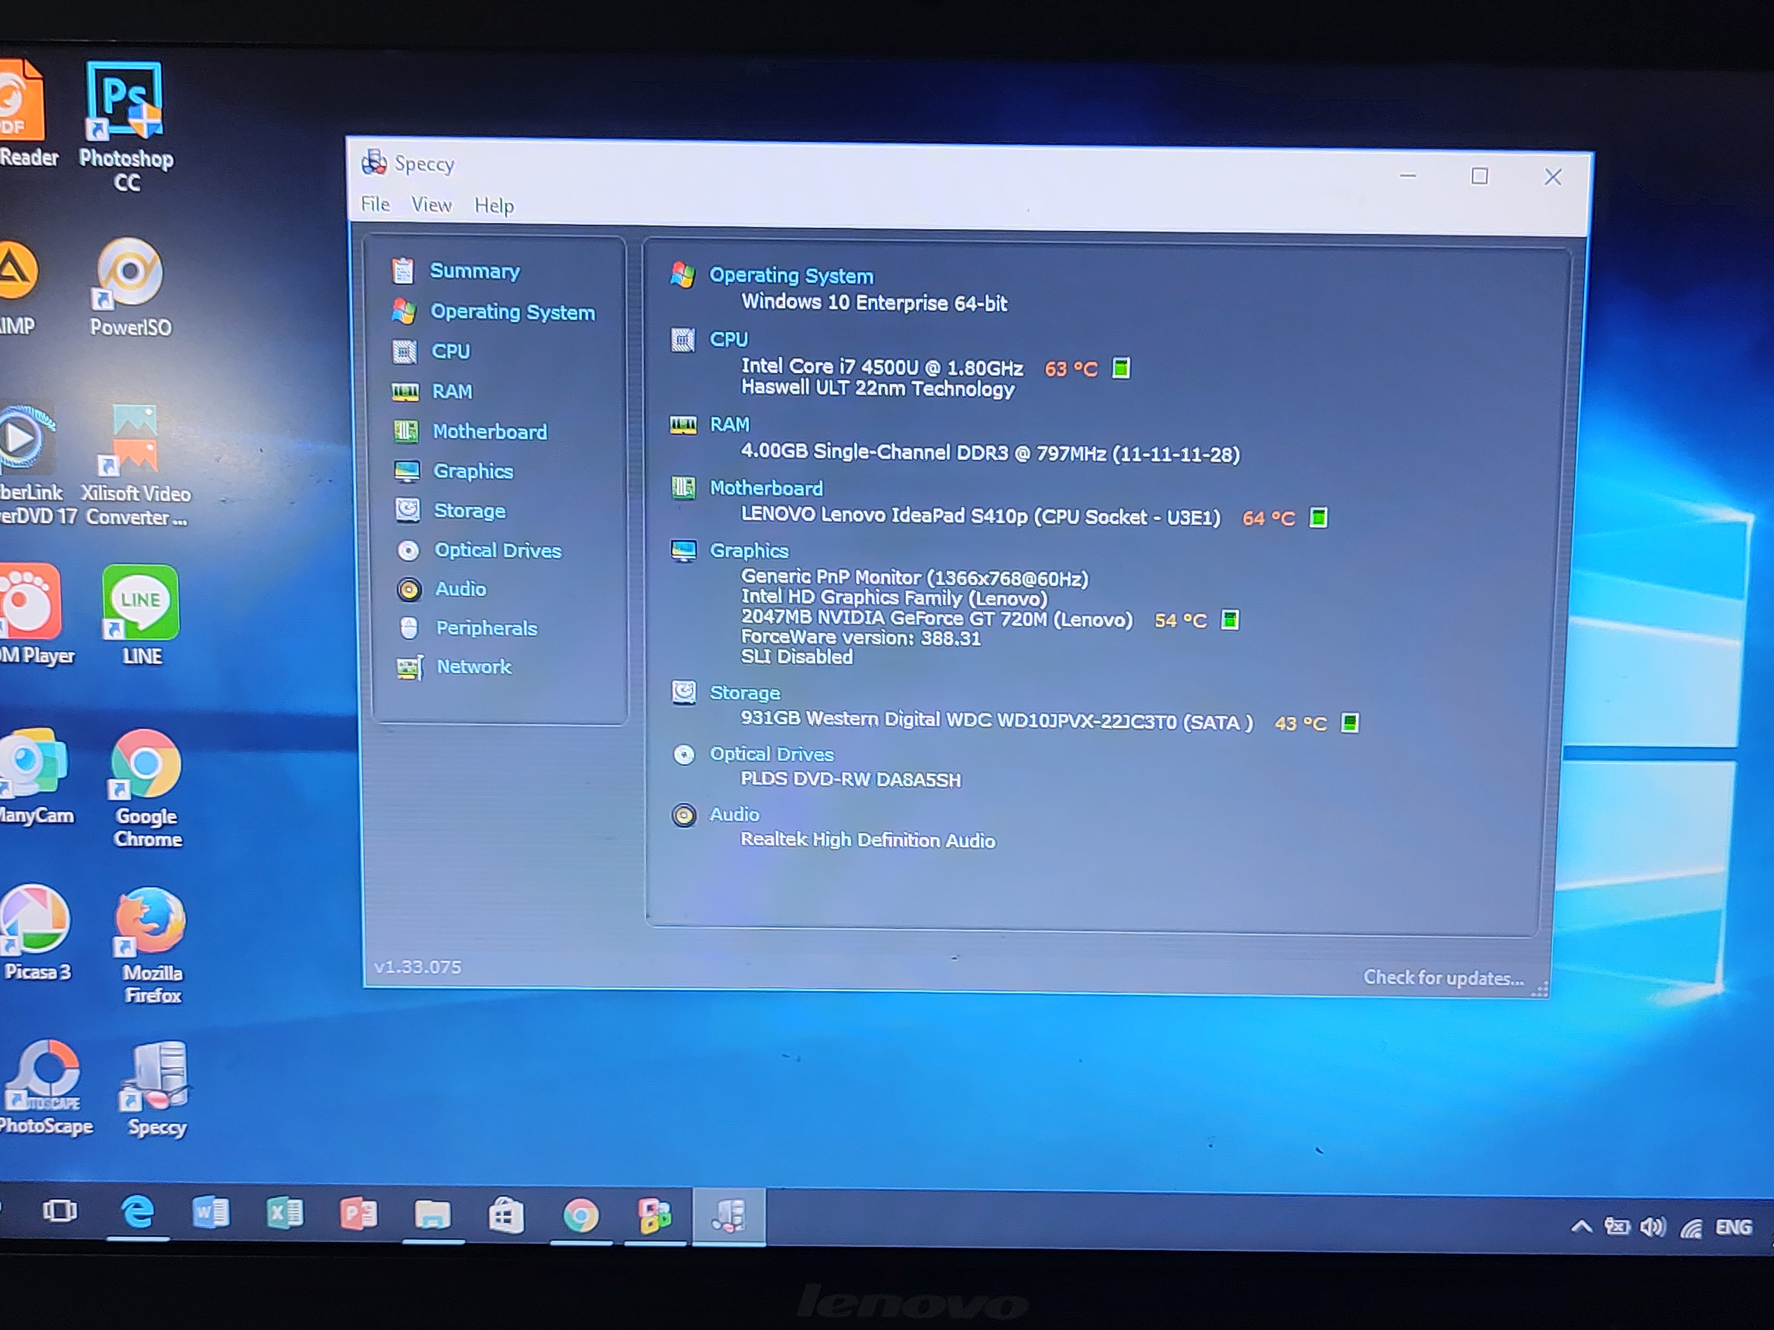Open Xilisoft Video Converter desktop icon

click(x=135, y=465)
